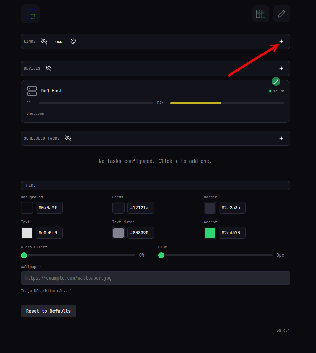Open the palette icon in LINKS bar
Viewport: 316px width, 353px height.
coord(73,41)
